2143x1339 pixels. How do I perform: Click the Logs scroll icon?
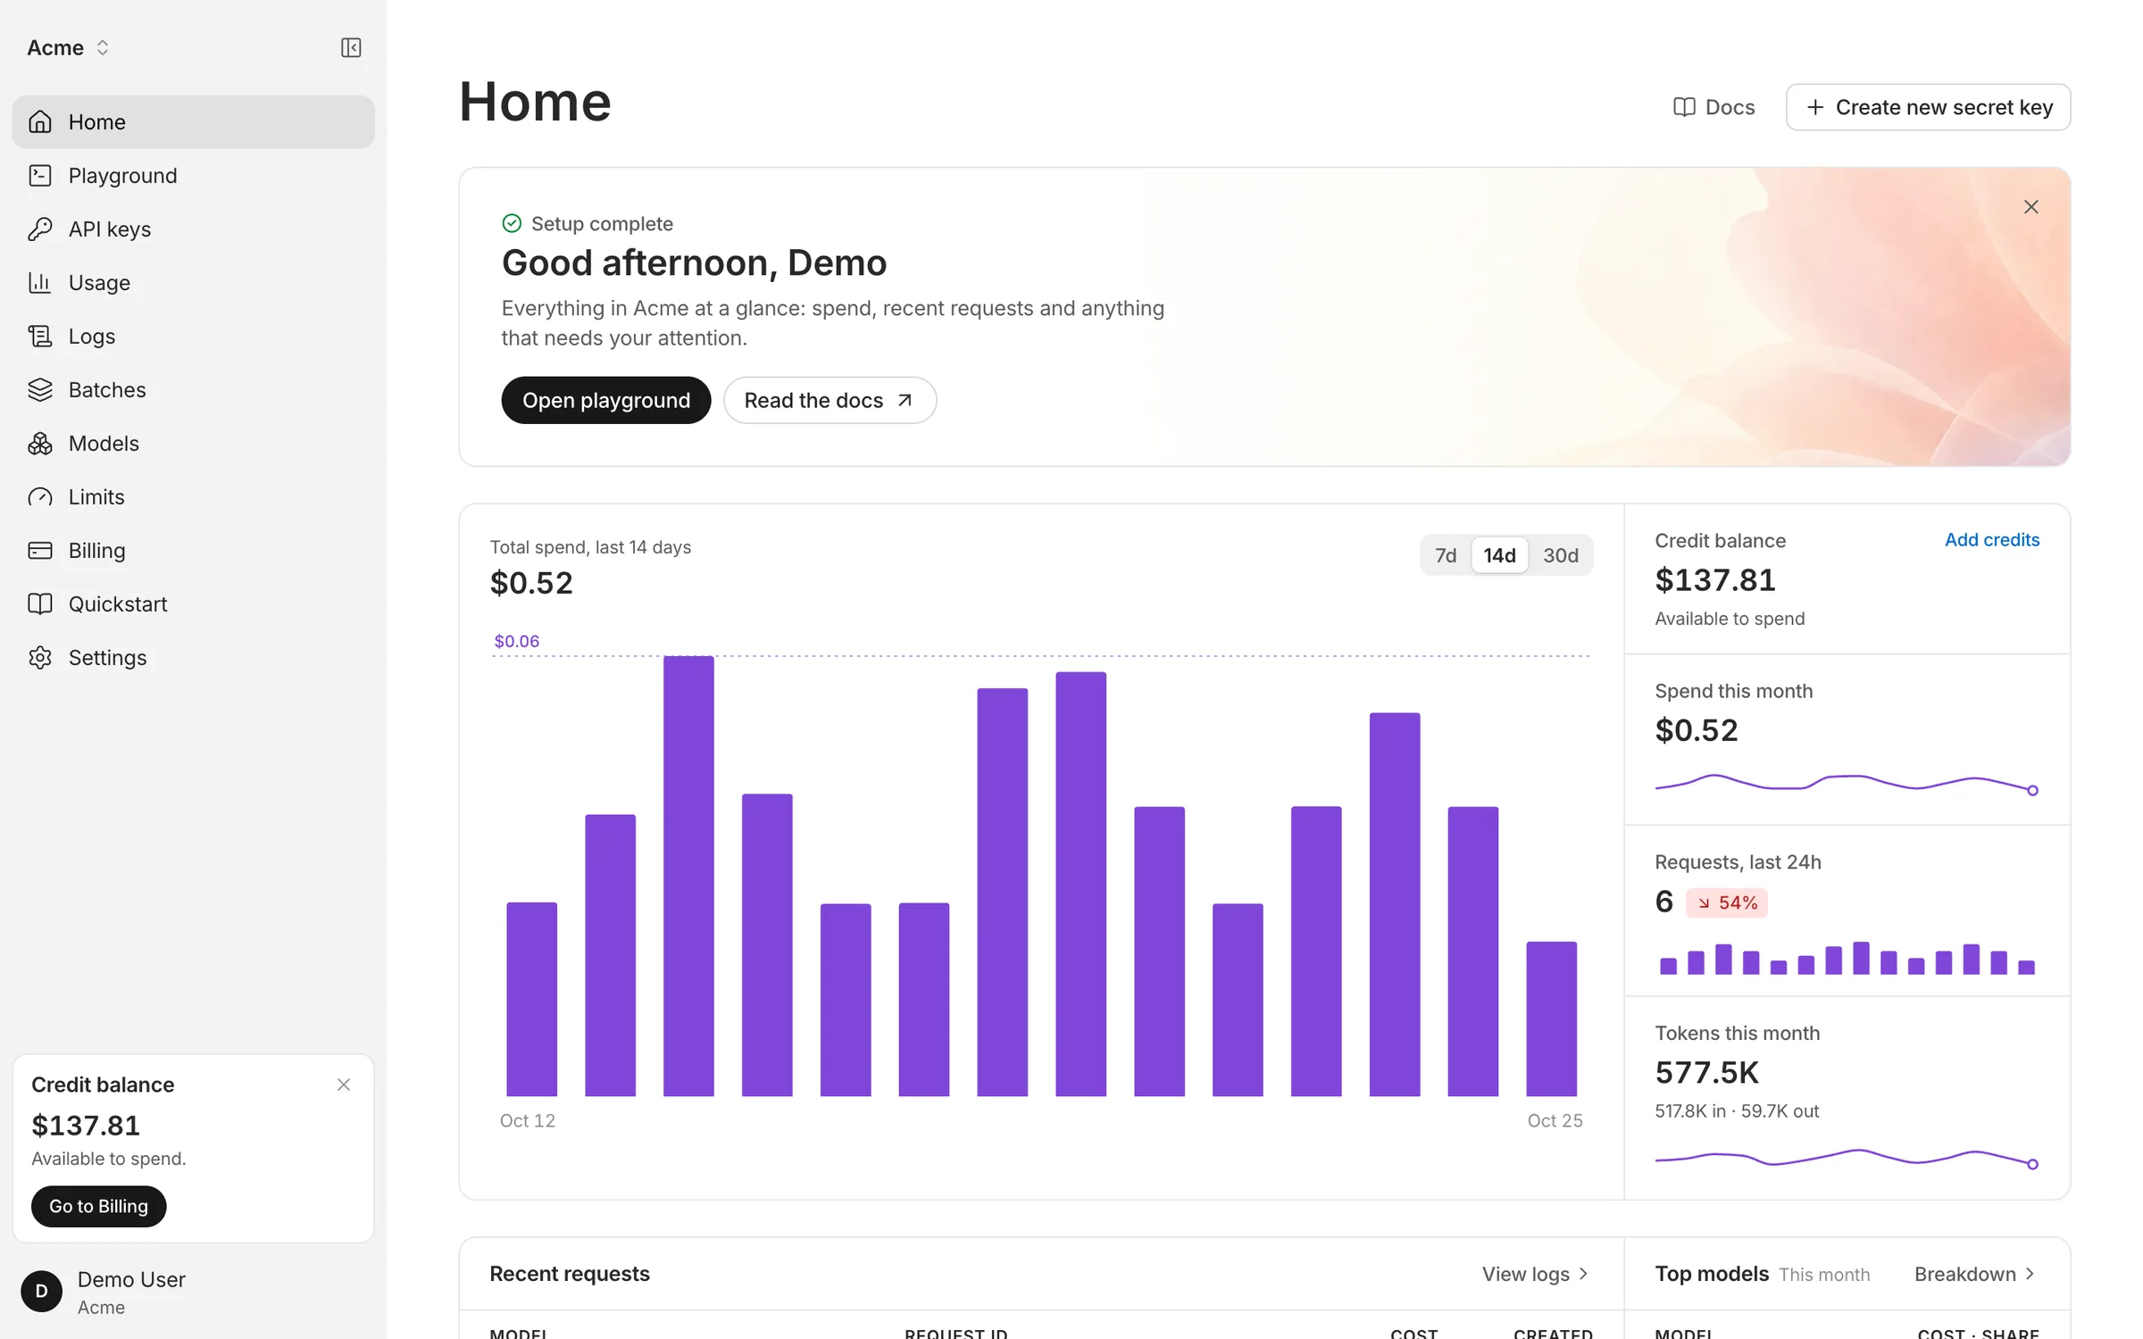(x=40, y=336)
